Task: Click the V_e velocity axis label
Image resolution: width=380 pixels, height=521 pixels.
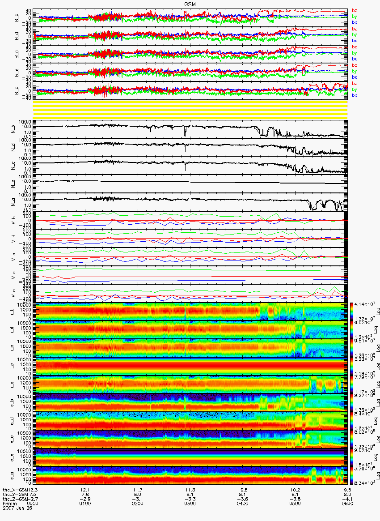Action: (13, 275)
